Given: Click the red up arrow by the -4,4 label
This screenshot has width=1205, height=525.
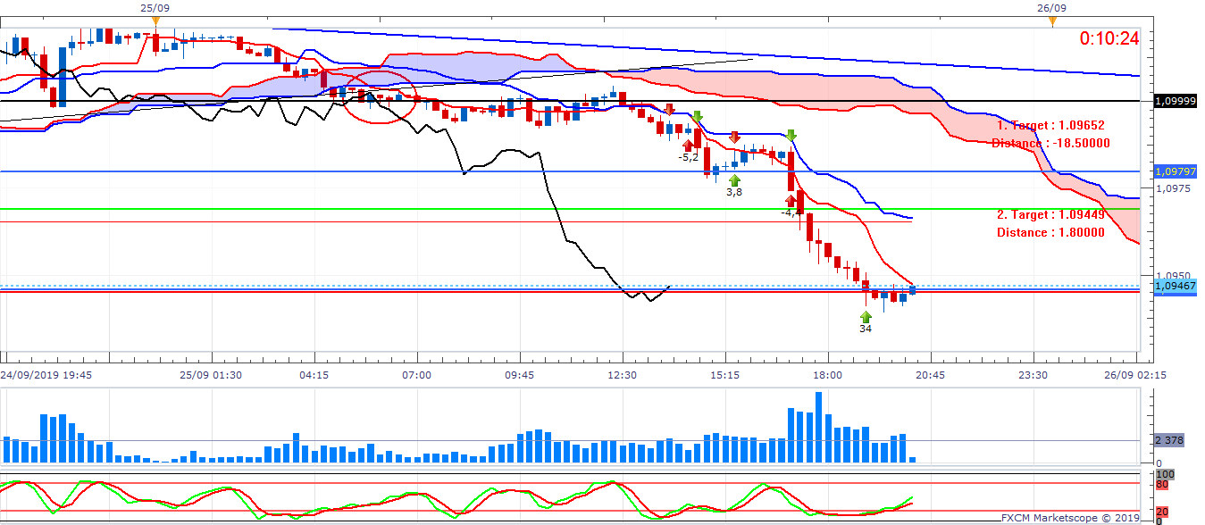Looking at the screenshot, I should [x=791, y=201].
